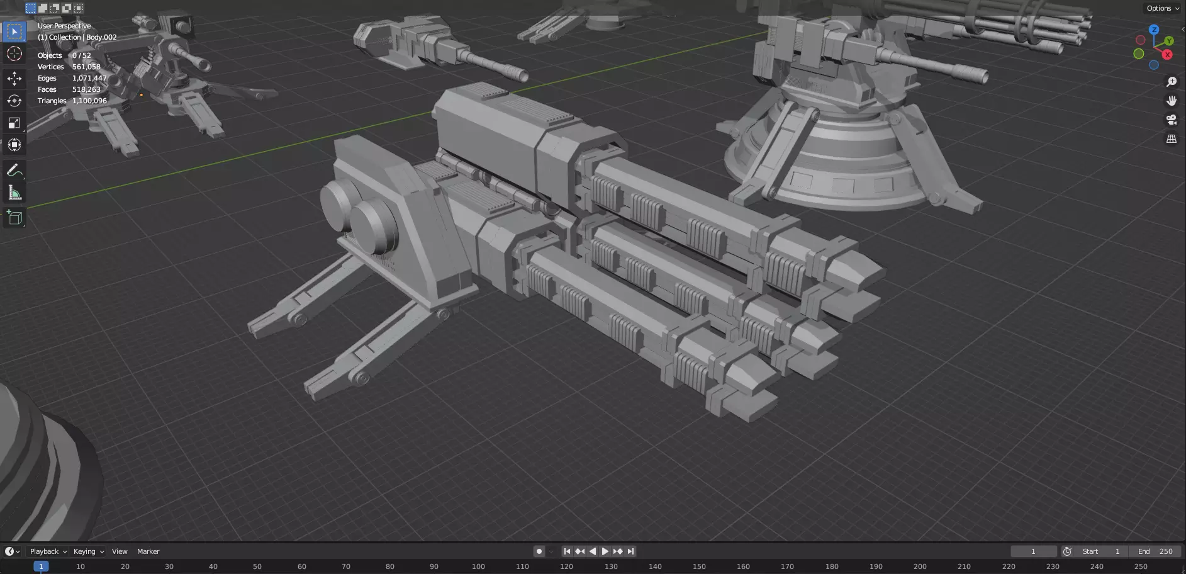The height and width of the screenshot is (574, 1186).
Task: Choose the Move tool
Action: coord(14,79)
